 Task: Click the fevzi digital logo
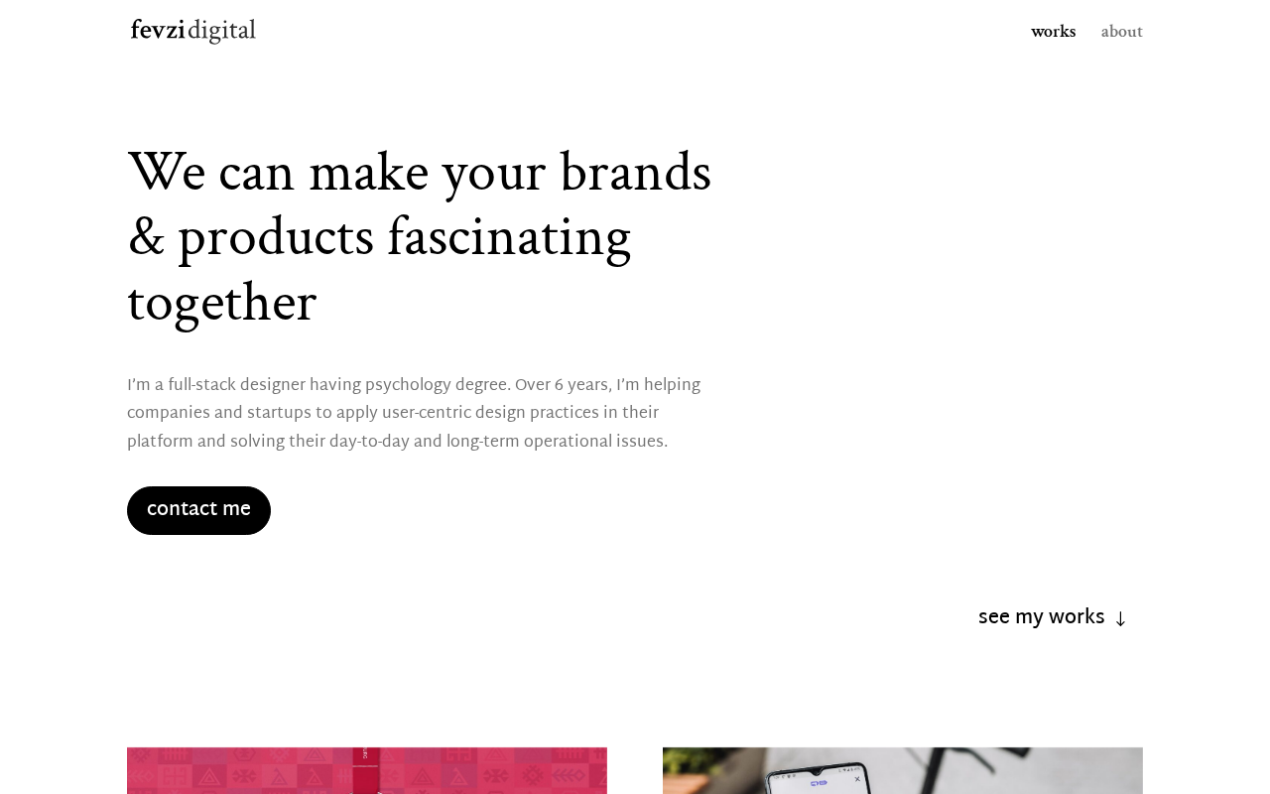coord(192,31)
